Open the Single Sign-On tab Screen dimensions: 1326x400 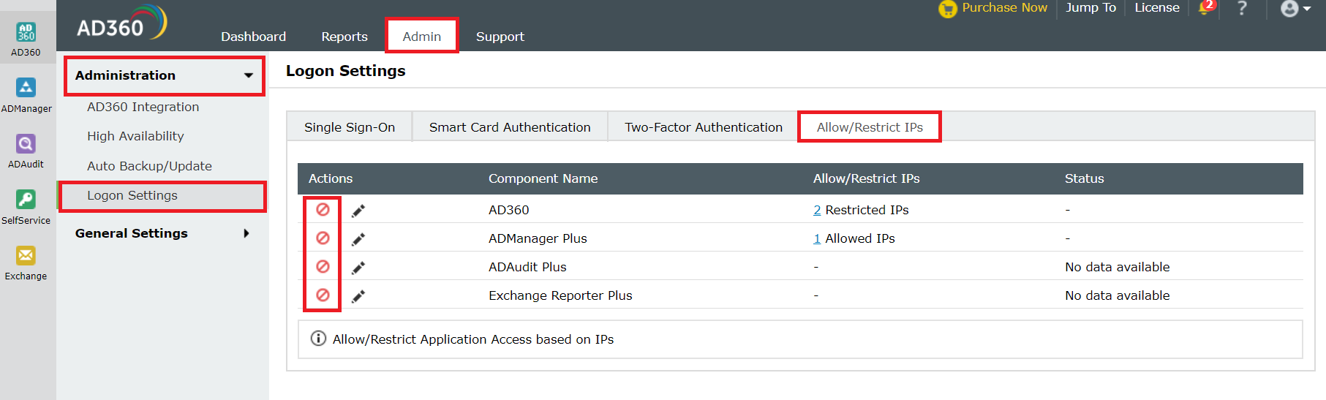(x=350, y=127)
